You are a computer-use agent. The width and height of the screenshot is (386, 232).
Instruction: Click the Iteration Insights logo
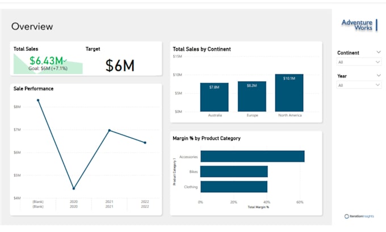(359, 216)
